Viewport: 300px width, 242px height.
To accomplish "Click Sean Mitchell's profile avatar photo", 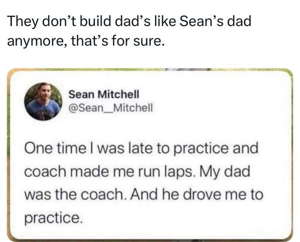I will 43,101.
